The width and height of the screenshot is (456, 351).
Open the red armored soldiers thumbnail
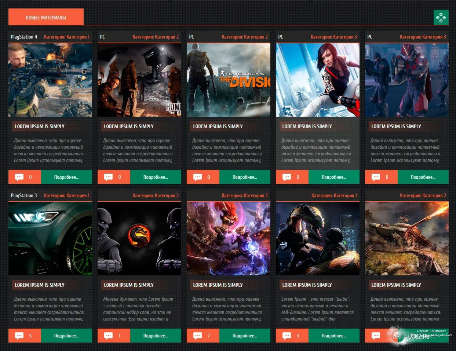[x=407, y=80]
